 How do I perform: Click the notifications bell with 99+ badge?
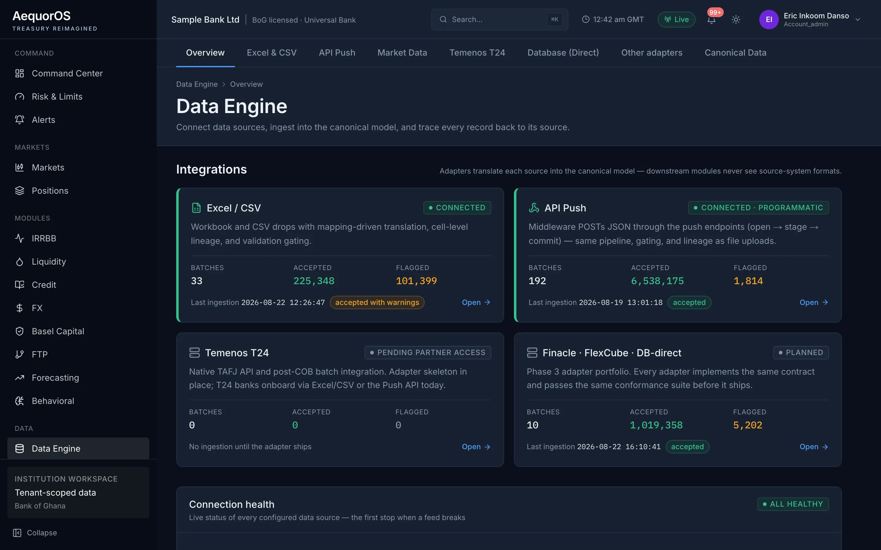click(x=711, y=19)
